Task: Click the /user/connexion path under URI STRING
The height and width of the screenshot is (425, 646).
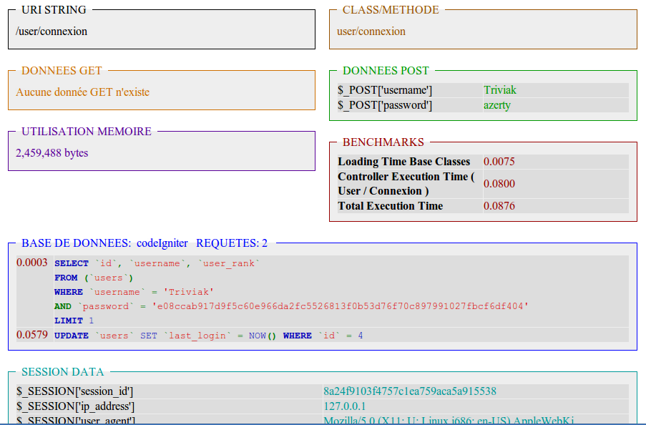Action: pyautogui.click(x=52, y=31)
